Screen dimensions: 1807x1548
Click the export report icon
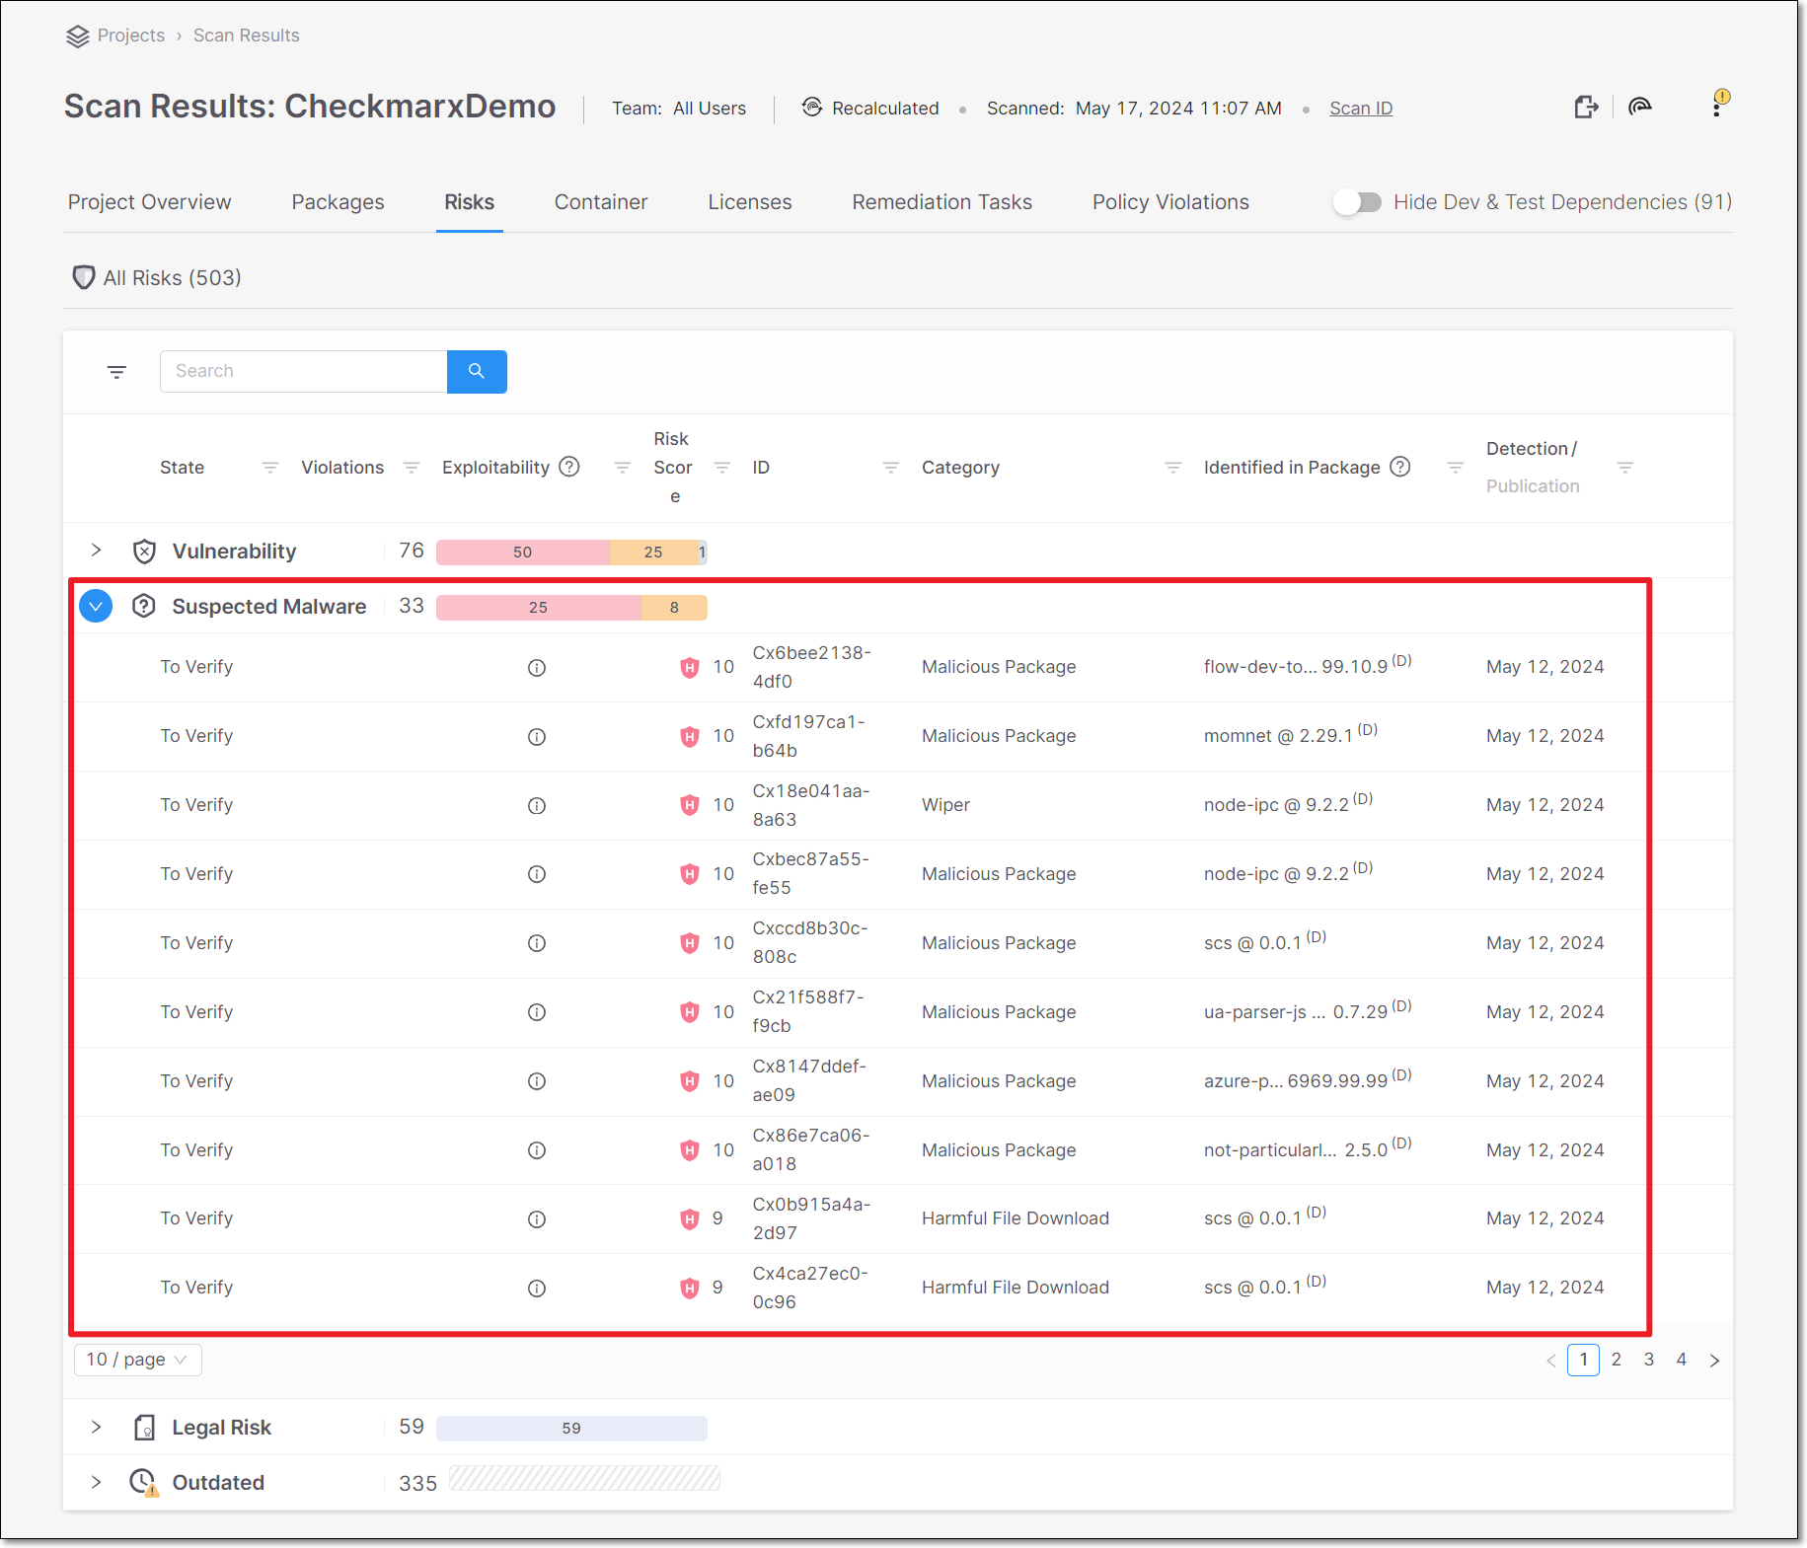pos(1586,108)
